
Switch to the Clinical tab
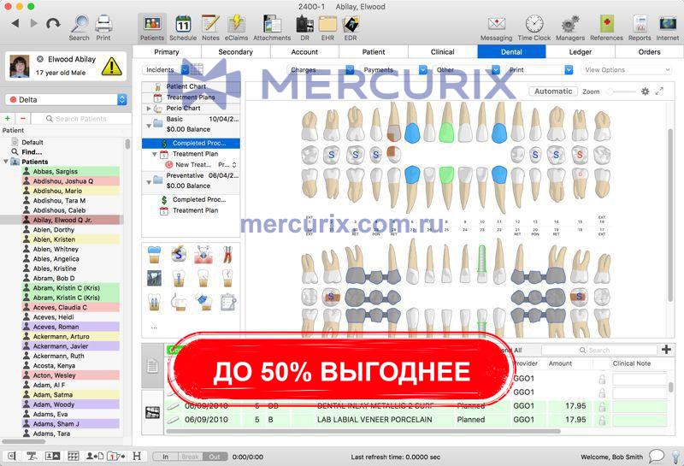pos(442,51)
